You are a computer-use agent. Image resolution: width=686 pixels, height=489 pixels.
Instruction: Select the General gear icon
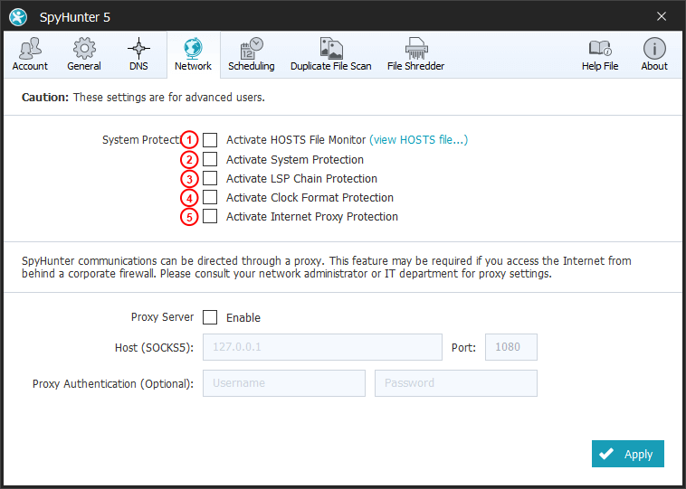[84, 49]
